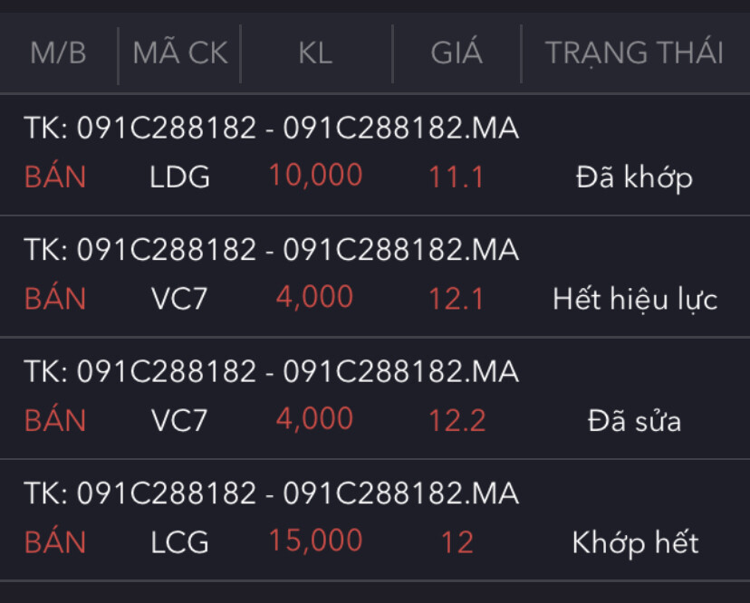Click the MÃ CK column header
The image size is (750, 603).
180,53
